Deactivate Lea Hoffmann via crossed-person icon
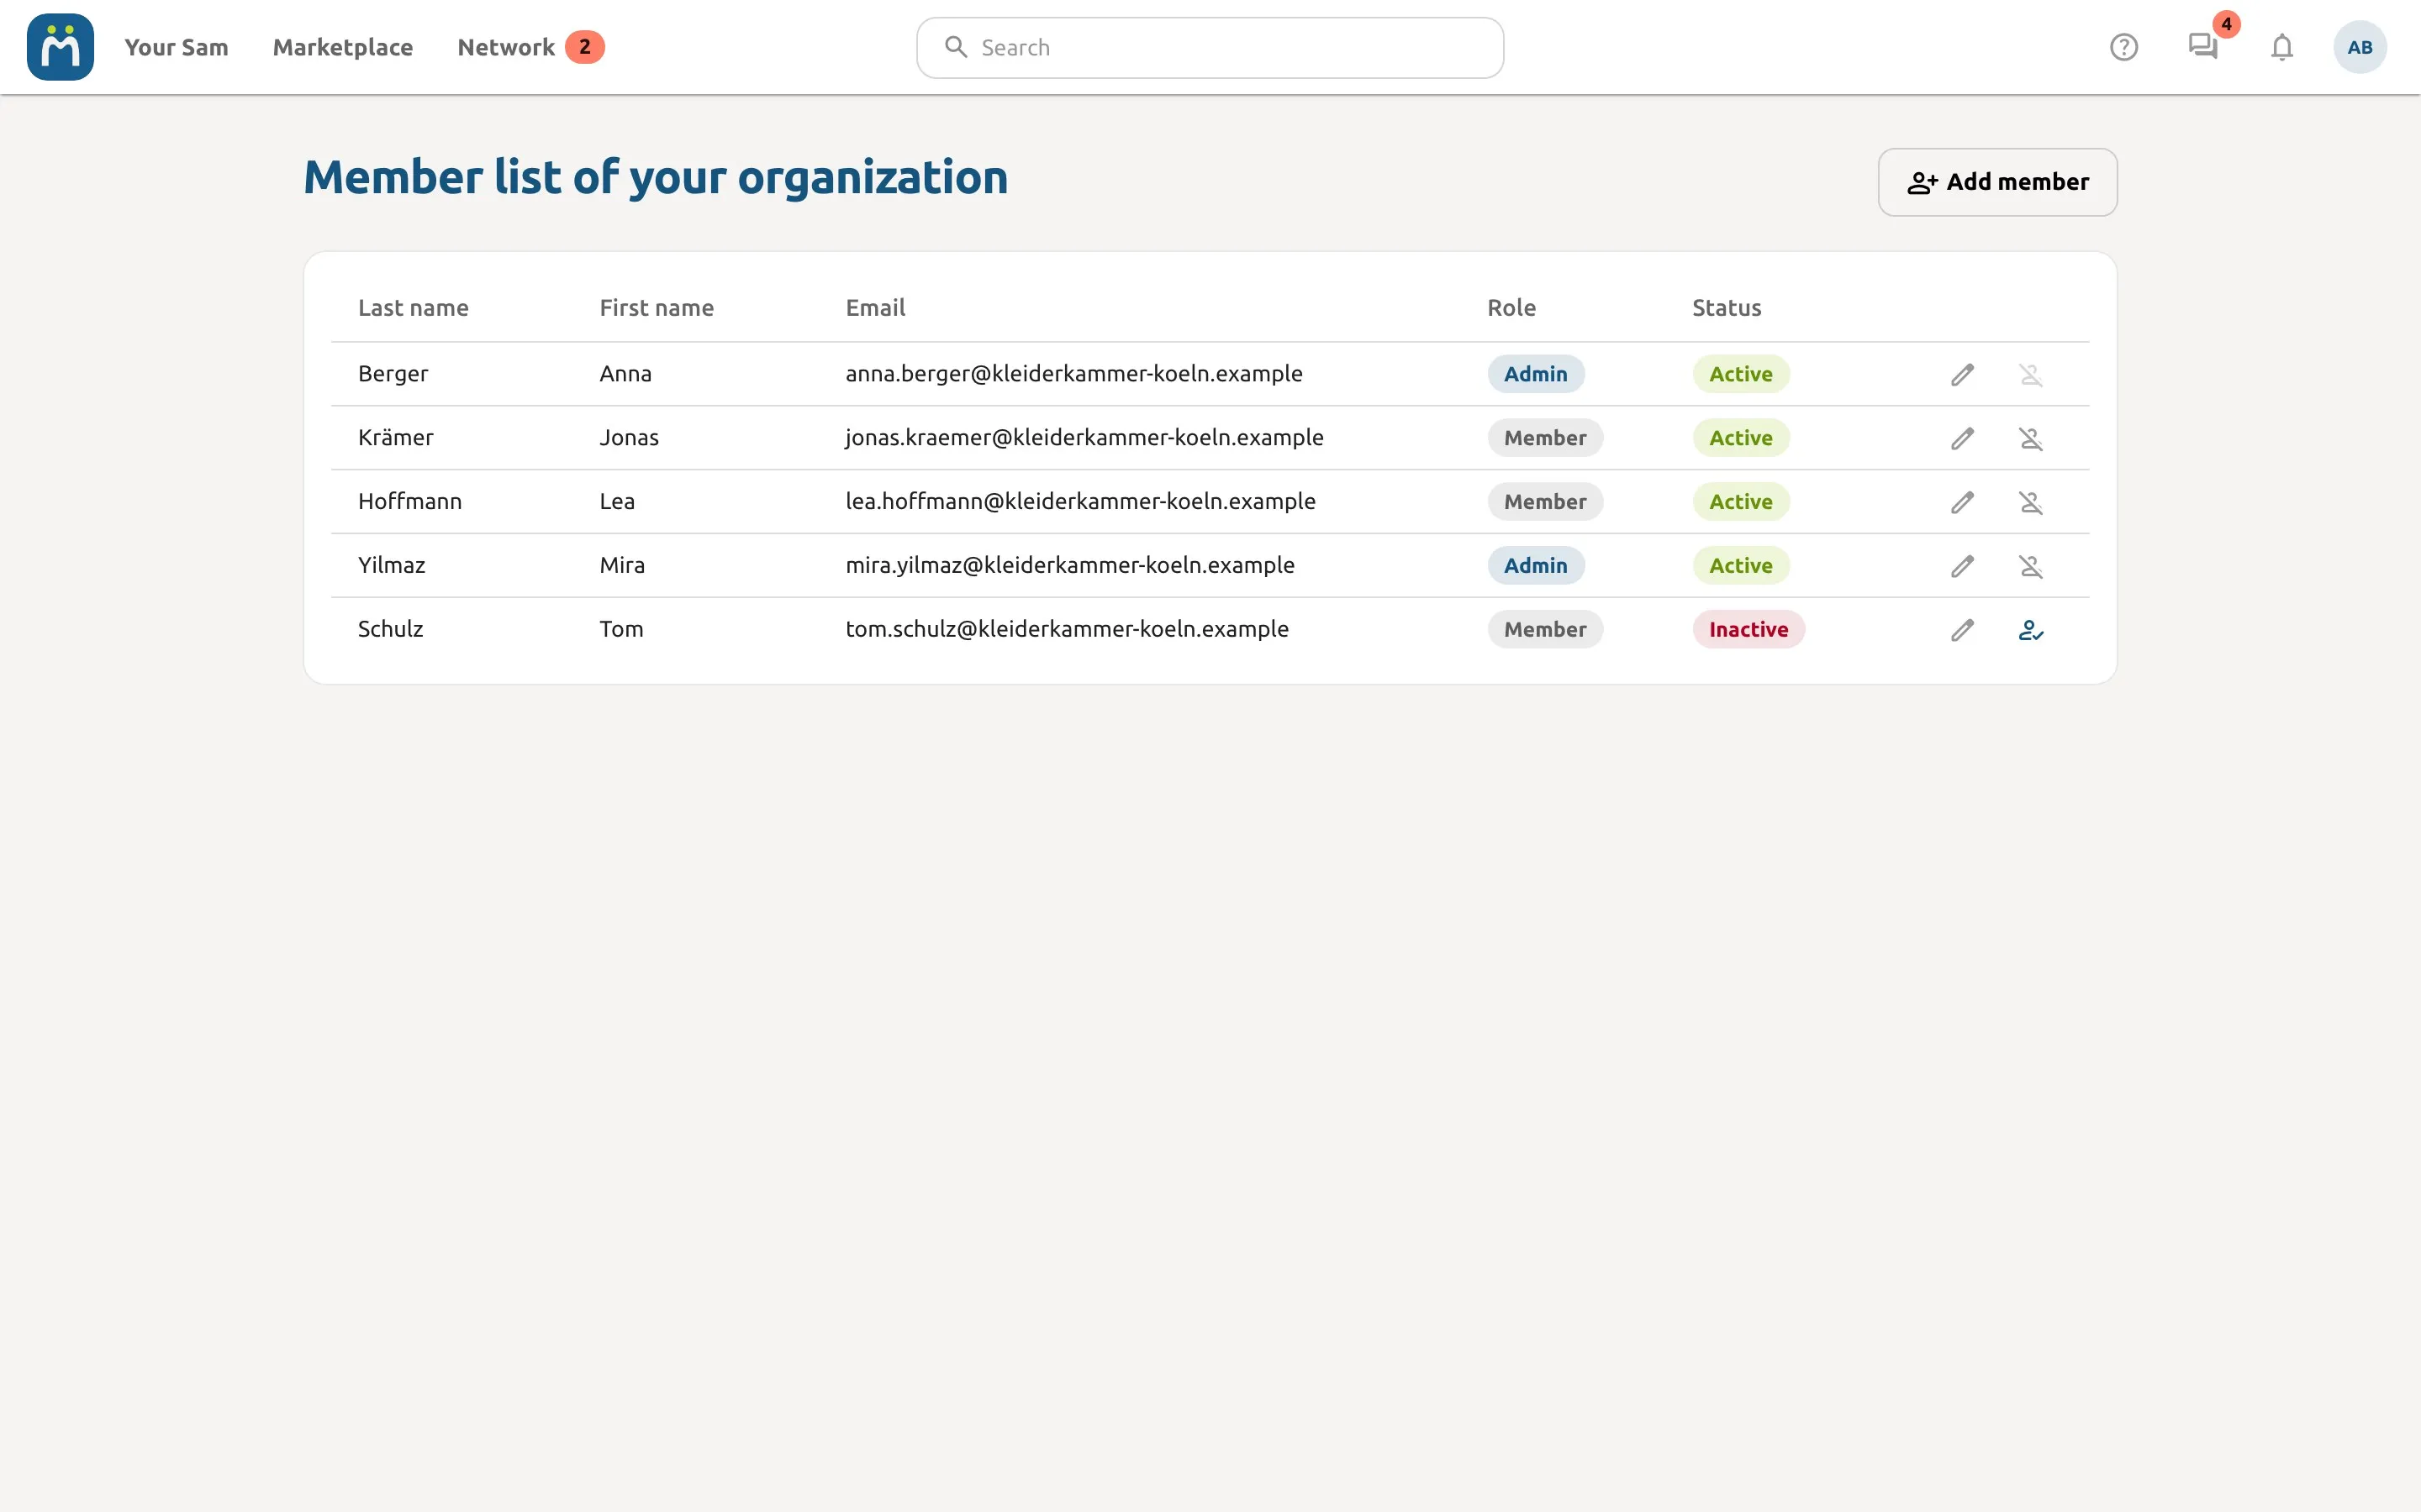The image size is (2421, 1512). point(2031,502)
